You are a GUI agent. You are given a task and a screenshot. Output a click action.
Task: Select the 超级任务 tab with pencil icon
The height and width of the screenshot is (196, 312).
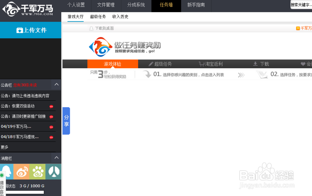pos(160,64)
